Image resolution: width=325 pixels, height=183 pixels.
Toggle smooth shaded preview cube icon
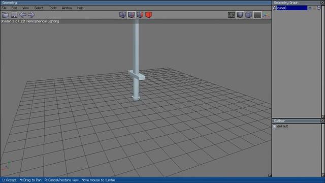(240, 15)
